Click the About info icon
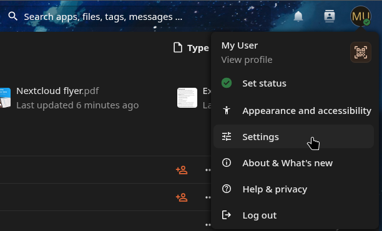382x231 pixels. coord(227,163)
